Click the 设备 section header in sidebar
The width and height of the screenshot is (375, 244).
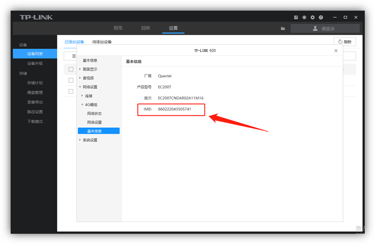click(23, 45)
